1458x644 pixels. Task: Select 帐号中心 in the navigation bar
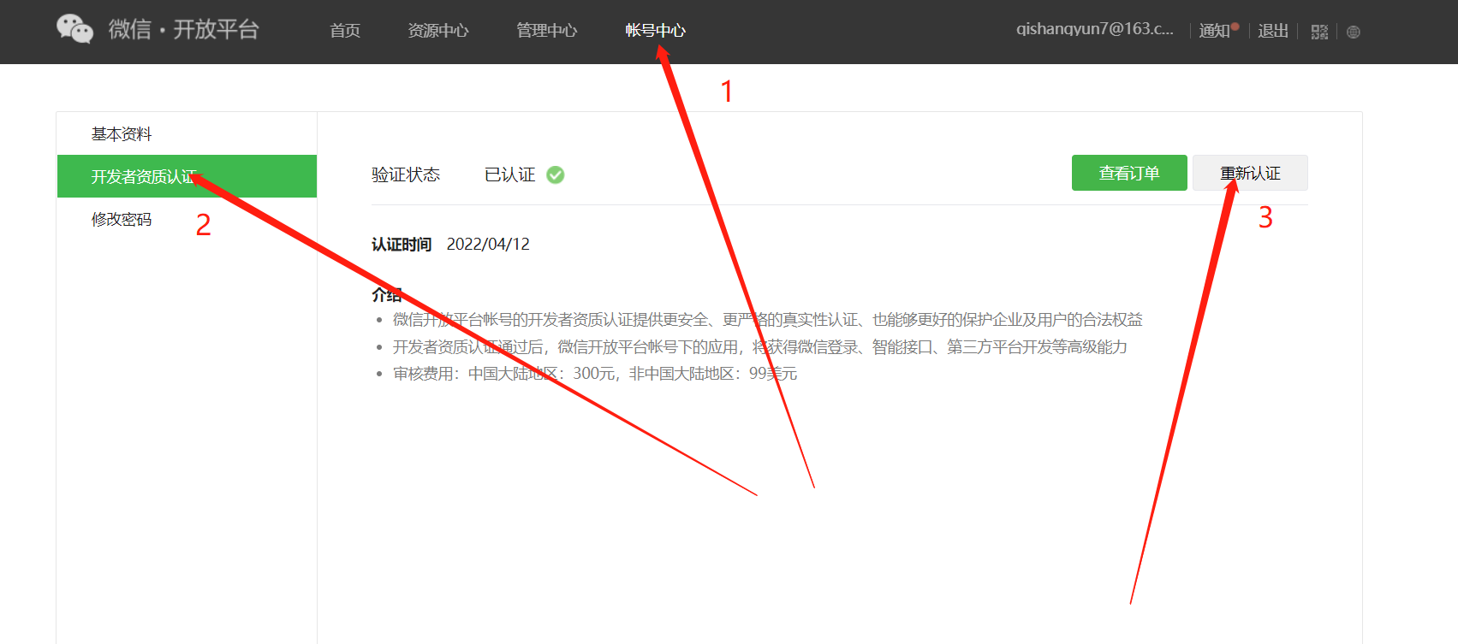655,31
